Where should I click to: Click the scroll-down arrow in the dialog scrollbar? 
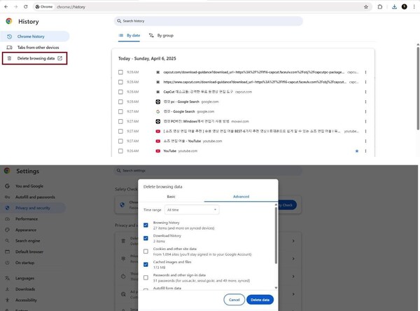click(x=276, y=287)
